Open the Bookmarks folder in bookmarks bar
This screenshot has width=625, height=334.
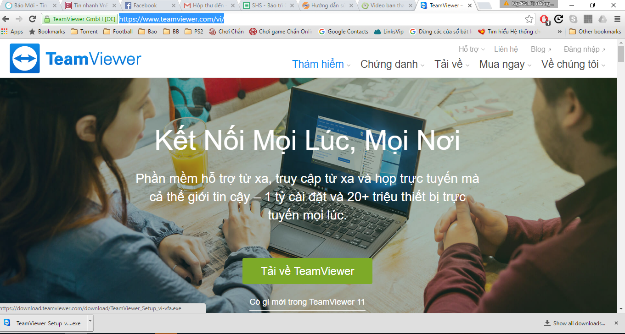(x=47, y=32)
